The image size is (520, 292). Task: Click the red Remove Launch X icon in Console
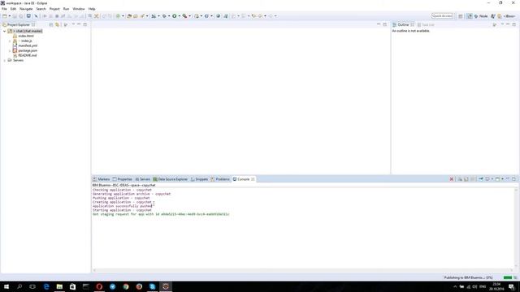[x=452, y=179]
